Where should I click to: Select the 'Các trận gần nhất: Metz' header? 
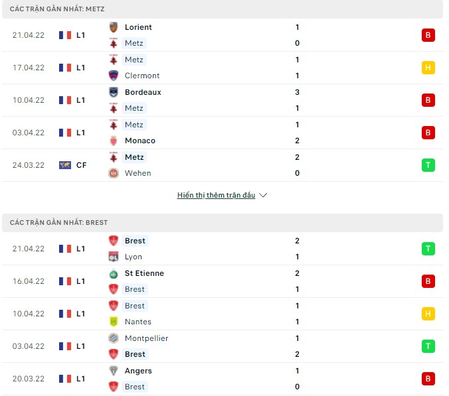[57, 9]
